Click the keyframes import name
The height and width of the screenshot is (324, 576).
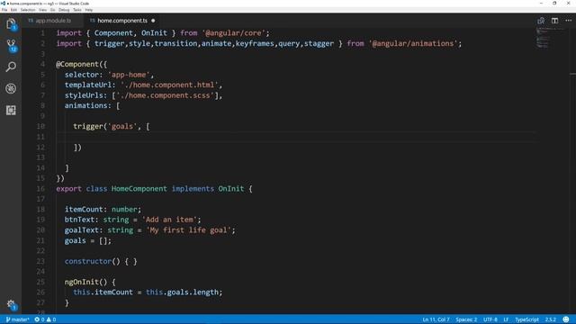pos(255,43)
